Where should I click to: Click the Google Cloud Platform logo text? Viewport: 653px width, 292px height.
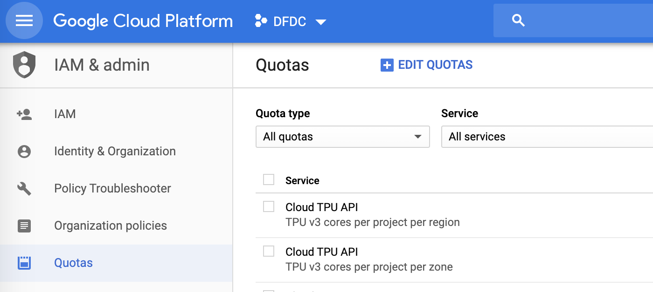143,21
